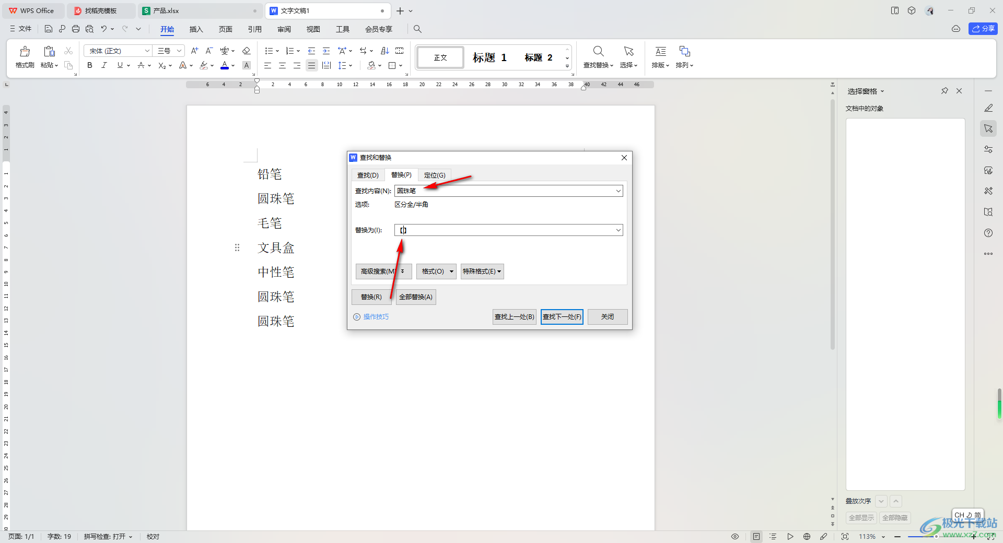
Task: Click the 选择 cursor icon
Action: click(x=628, y=51)
